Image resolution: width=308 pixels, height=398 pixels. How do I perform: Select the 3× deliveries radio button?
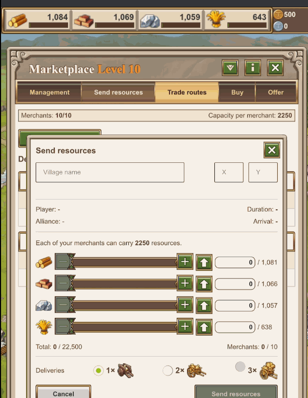pyautogui.click(x=240, y=367)
